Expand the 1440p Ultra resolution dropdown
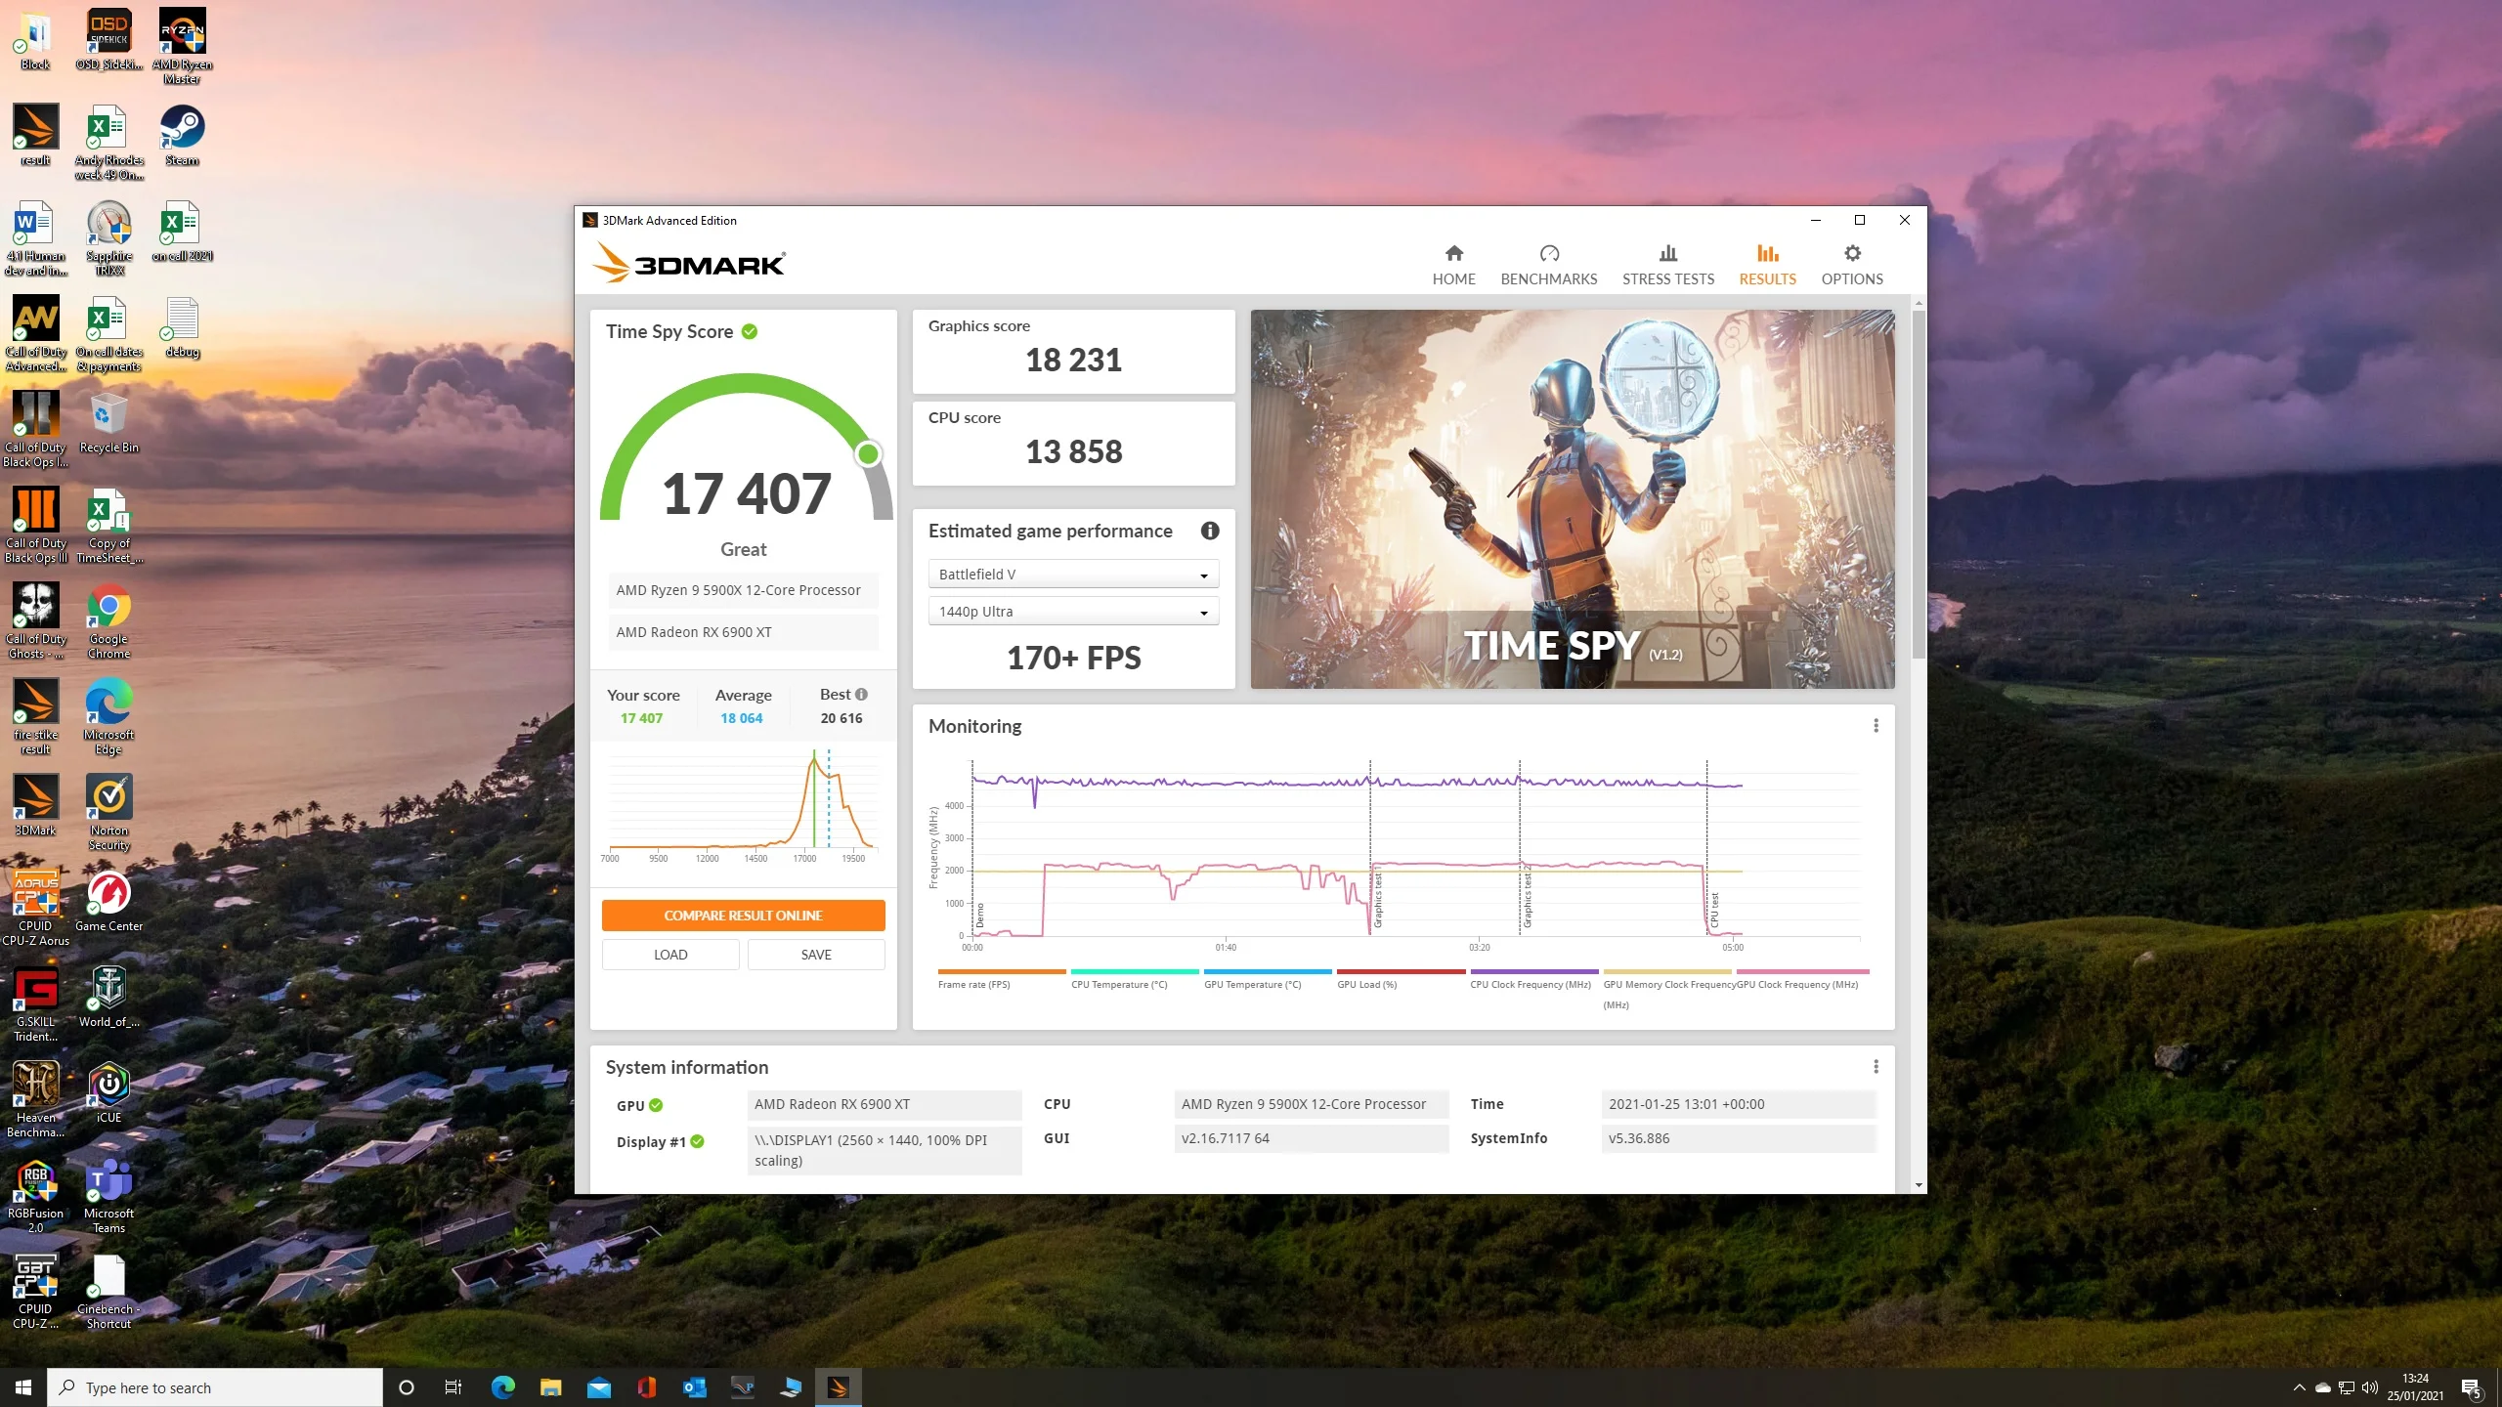The height and width of the screenshot is (1407, 2502). (1073, 612)
